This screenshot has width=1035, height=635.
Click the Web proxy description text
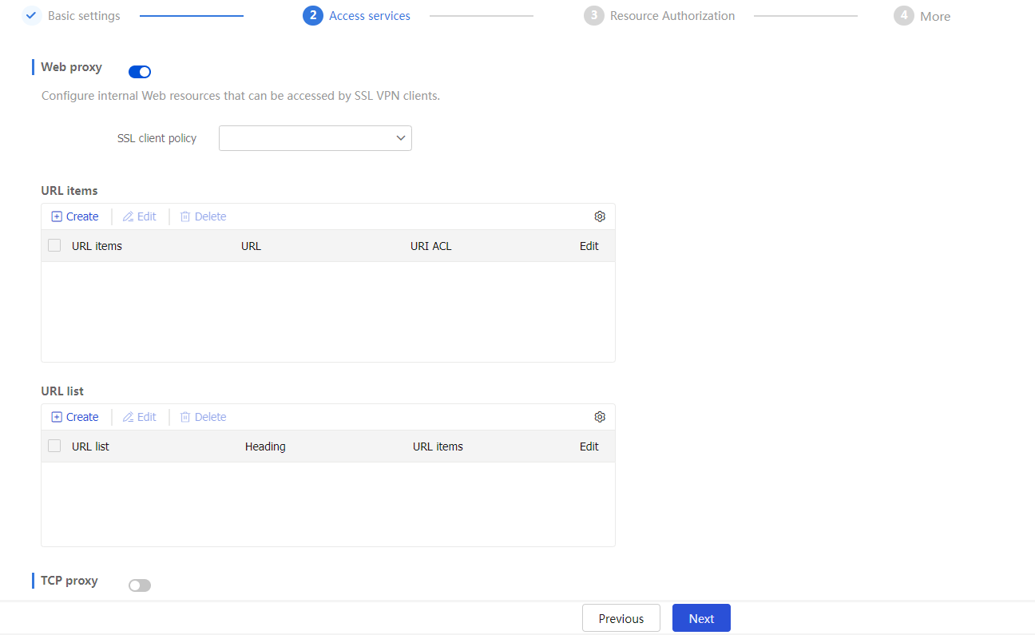click(x=240, y=96)
